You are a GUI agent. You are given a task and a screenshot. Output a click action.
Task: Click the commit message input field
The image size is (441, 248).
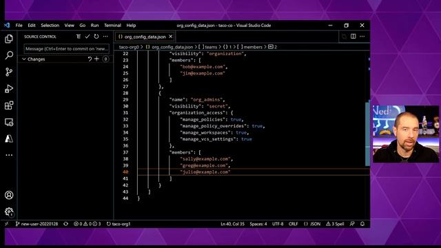(66, 49)
